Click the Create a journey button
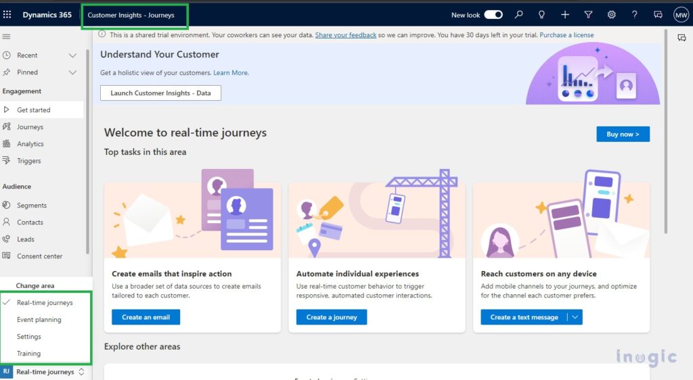 point(332,317)
